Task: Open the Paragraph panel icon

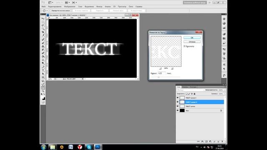Action: 224,69
